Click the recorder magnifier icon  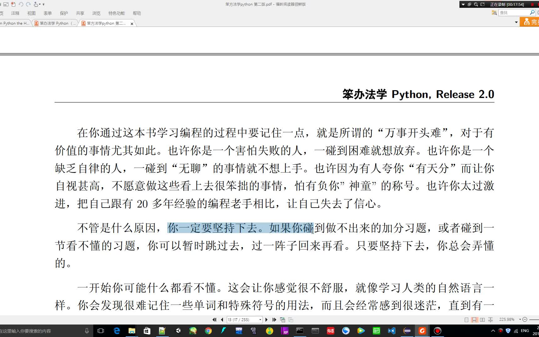tap(476, 4)
